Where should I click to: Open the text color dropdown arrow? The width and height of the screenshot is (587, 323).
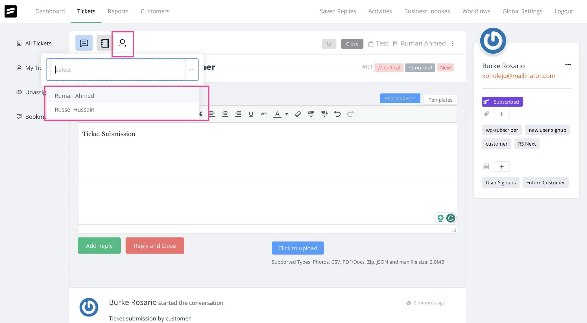pos(287,114)
